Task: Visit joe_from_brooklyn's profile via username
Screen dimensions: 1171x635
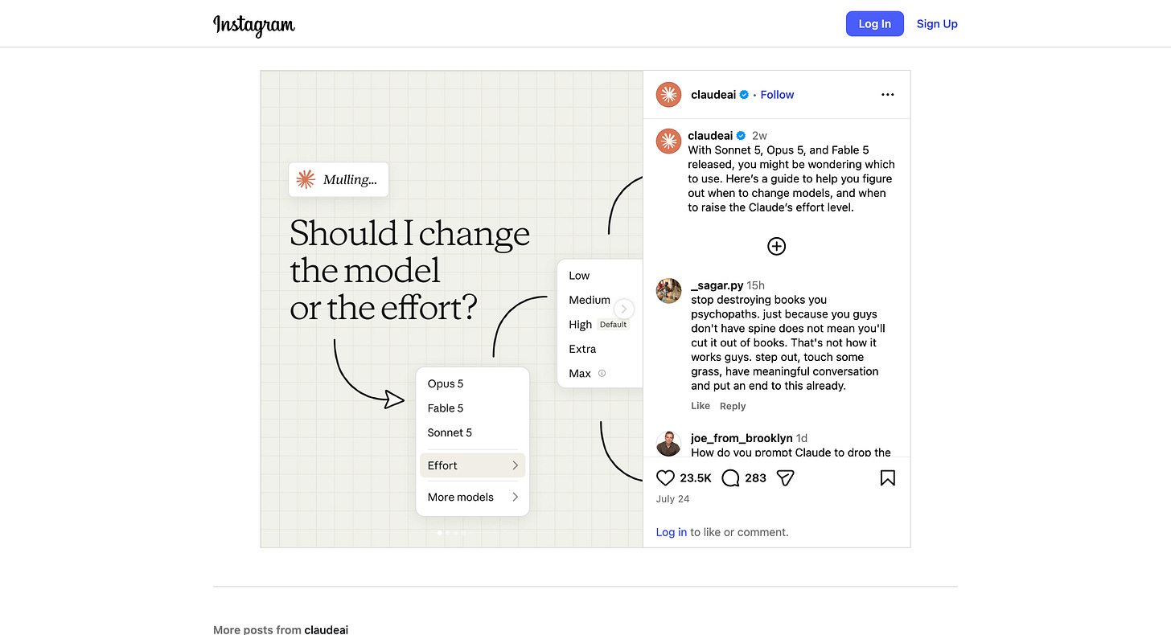Action: tap(742, 438)
